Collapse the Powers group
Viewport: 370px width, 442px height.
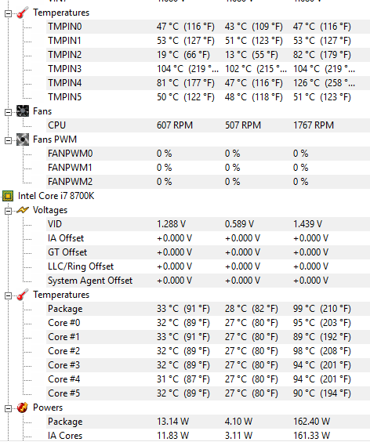point(8,408)
